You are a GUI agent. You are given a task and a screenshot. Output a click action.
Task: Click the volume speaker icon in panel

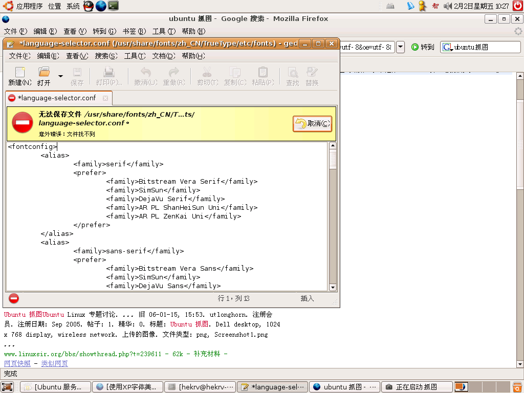pos(447,6)
